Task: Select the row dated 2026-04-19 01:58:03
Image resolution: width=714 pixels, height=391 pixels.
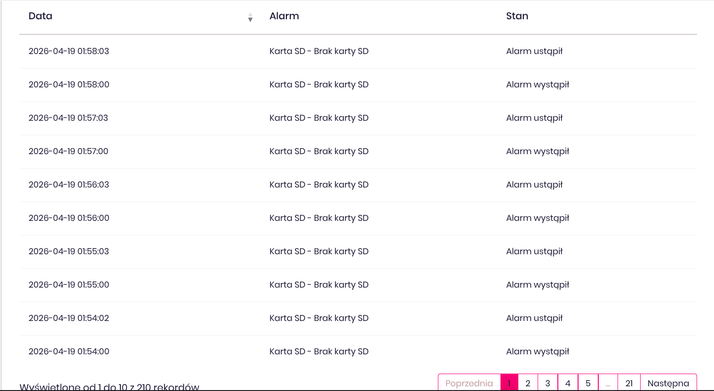Action: (69, 51)
